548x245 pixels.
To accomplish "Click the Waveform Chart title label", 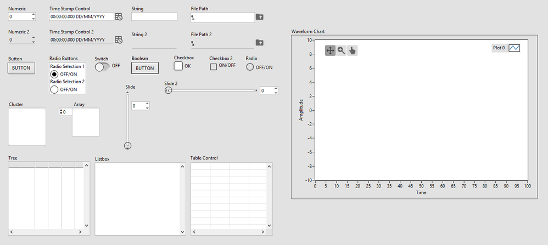I will coord(308,31).
